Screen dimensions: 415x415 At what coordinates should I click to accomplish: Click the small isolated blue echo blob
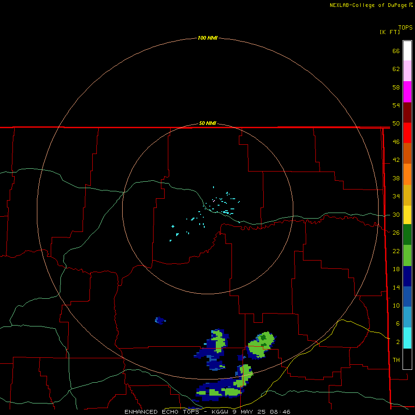160,320
